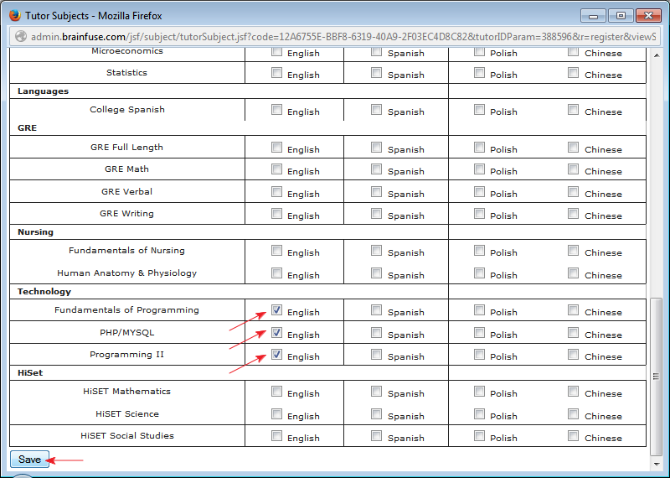Select English for GRE Verbal
The width and height of the screenshot is (670, 478).
pos(277,192)
